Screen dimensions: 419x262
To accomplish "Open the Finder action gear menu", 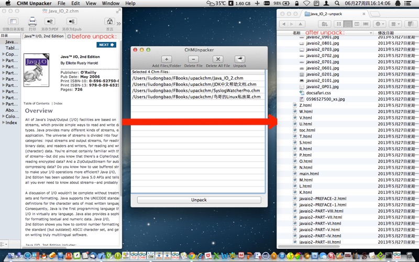I will pyautogui.click(x=379, y=24).
